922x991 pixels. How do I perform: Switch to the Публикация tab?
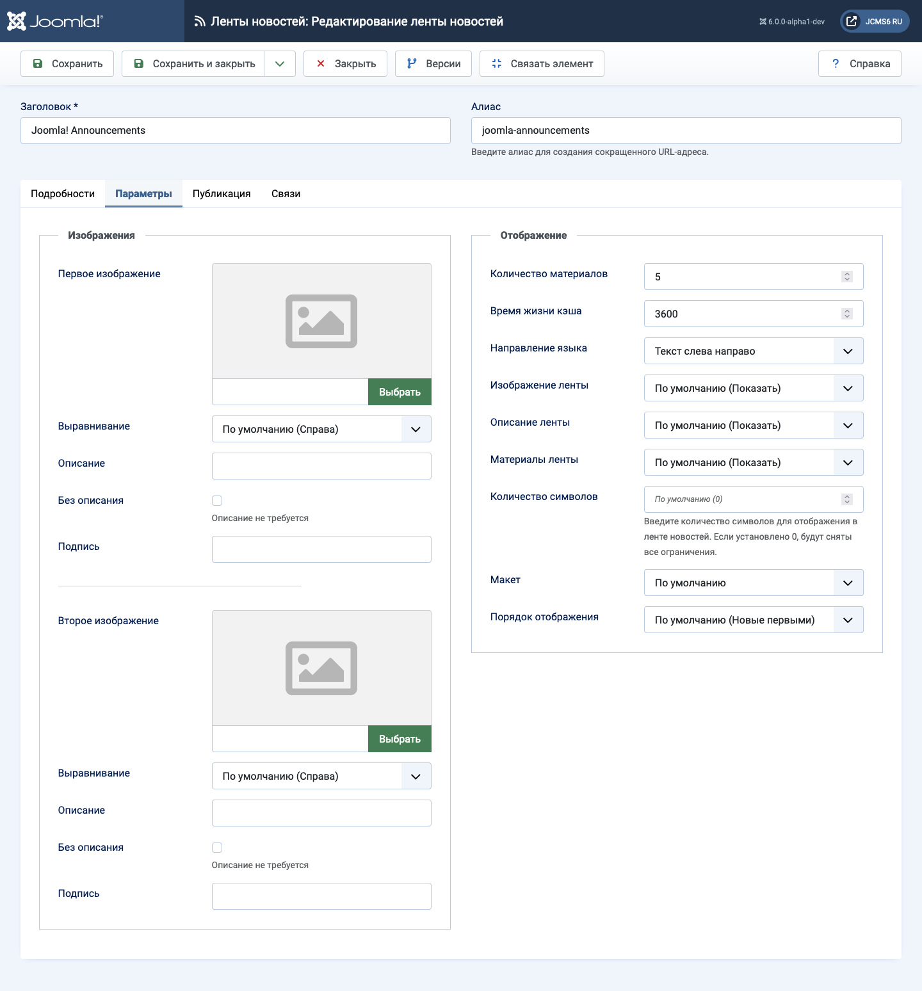click(222, 193)
